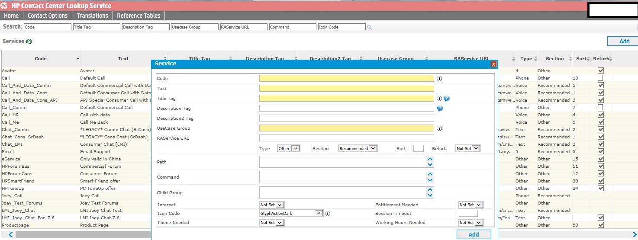Click the Session Timeout input field
This screenshot has width=638, height=240.
tap(468, 214)
